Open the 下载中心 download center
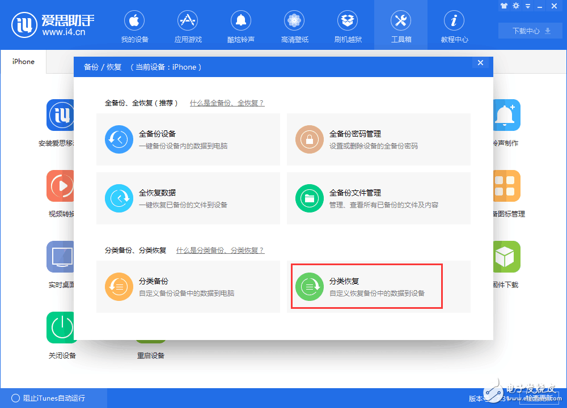567x408 pixels. (530, 31)
